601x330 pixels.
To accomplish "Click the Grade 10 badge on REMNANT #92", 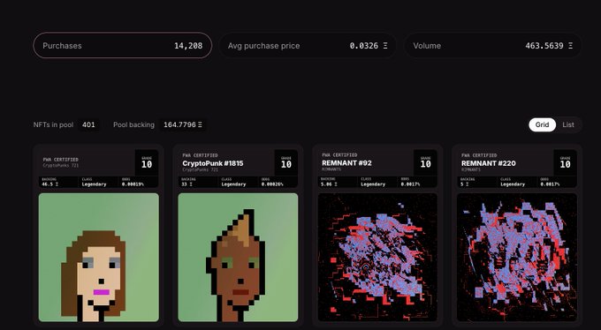I will pos(425,162).
